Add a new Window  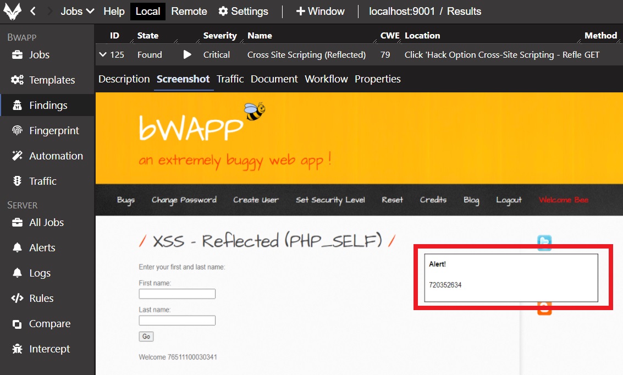click(x=320, y=11)
